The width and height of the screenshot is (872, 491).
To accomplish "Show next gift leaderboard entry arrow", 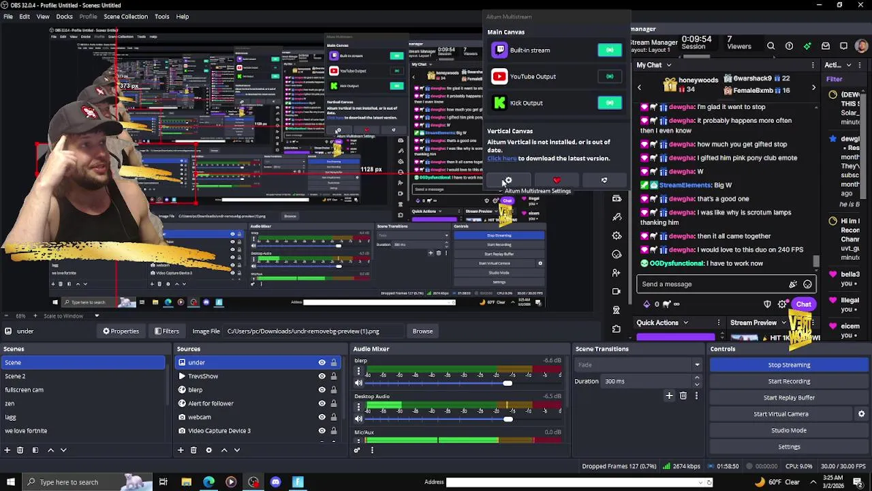I will [813, 87].
